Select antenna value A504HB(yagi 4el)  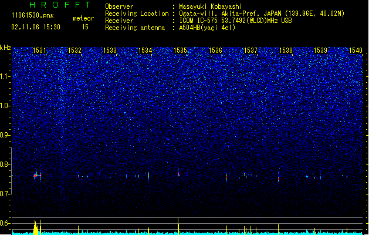[207, 28]
